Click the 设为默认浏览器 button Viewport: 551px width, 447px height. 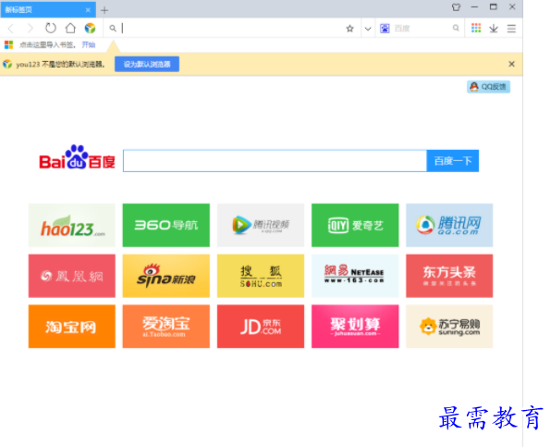(x=147, y=64)
